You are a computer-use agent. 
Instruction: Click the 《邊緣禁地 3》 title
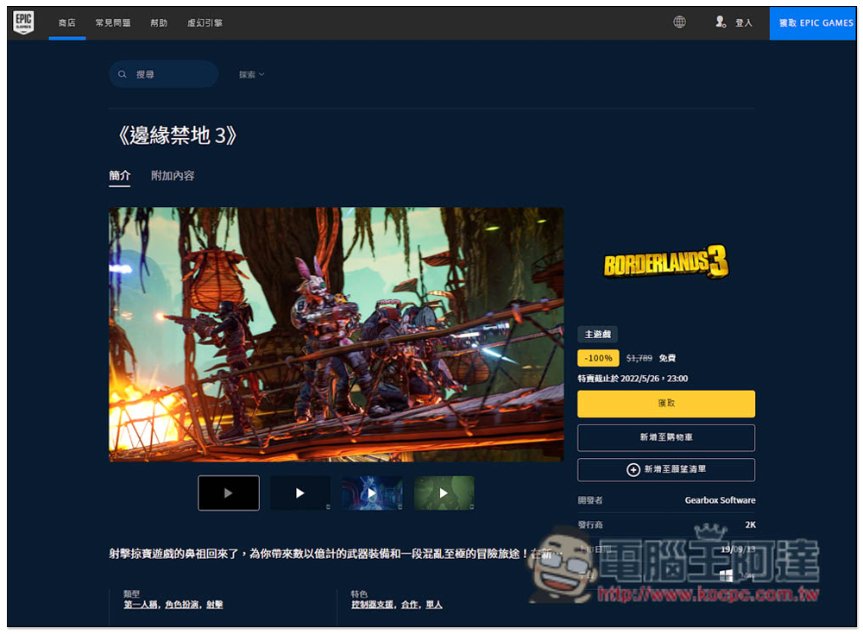coord(177,135)
